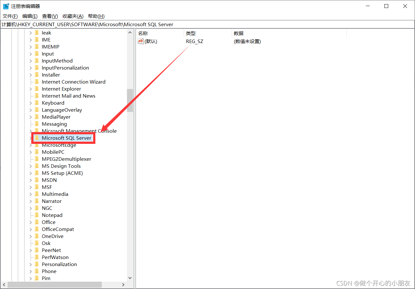The image size is (415, 289).
Task: Expand the MediaPlayer key
Action: [x=31, y=117]
